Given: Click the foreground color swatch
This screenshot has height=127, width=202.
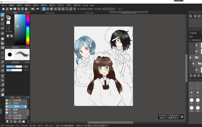Looking at the screenshot, I should click(7, 17).
